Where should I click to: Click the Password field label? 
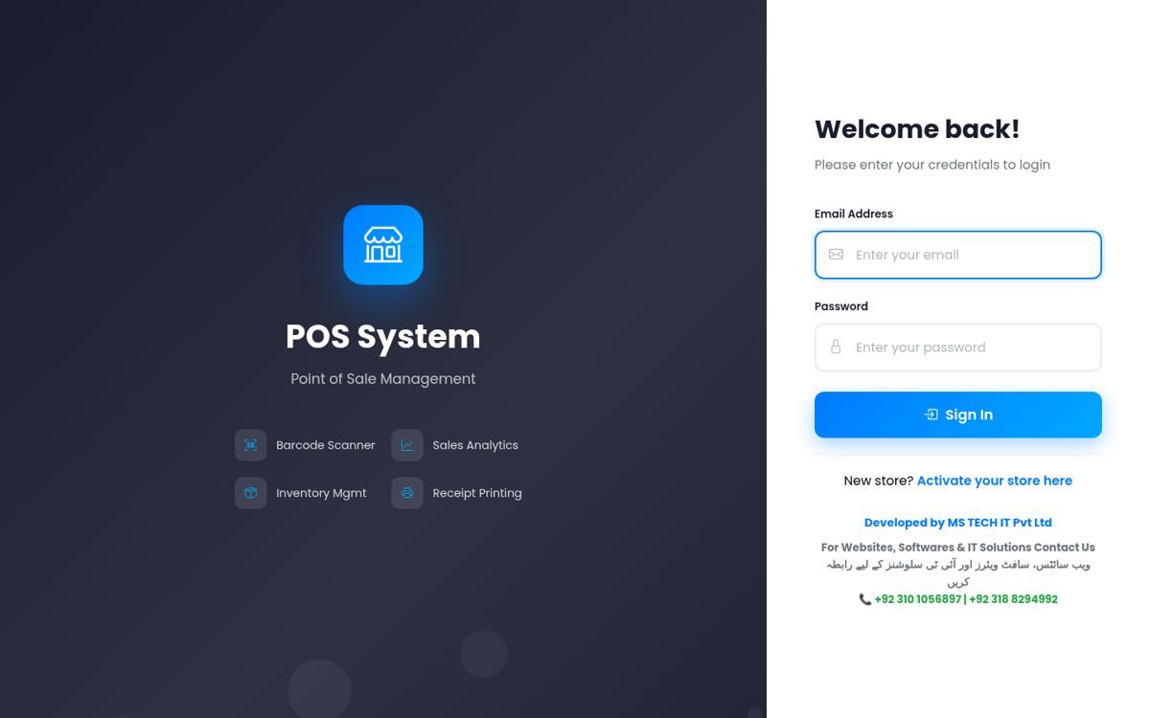(841, 306)
